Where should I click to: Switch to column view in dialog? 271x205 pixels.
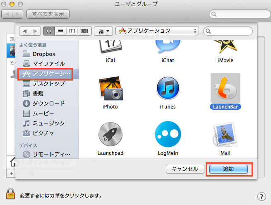(x=72, y=31)
